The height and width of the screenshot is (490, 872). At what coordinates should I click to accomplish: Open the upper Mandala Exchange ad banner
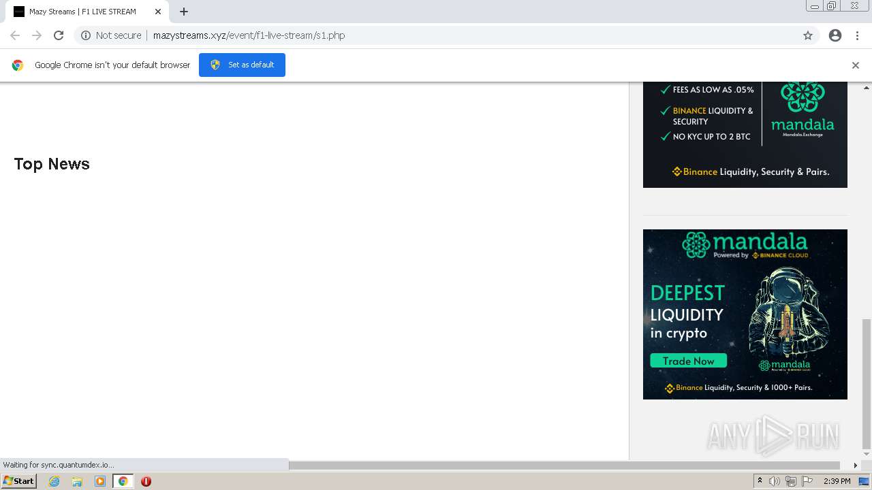[745, 135]
